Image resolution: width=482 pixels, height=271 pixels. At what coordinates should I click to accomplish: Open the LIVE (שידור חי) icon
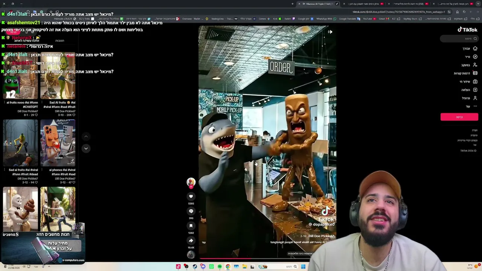tap(475, 82)
